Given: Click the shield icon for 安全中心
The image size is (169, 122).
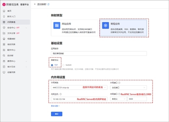Looking at the screenshot, I should pos(4,28).
